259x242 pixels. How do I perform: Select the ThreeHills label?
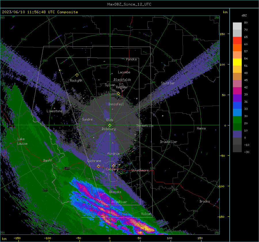[x=145, y=126]
